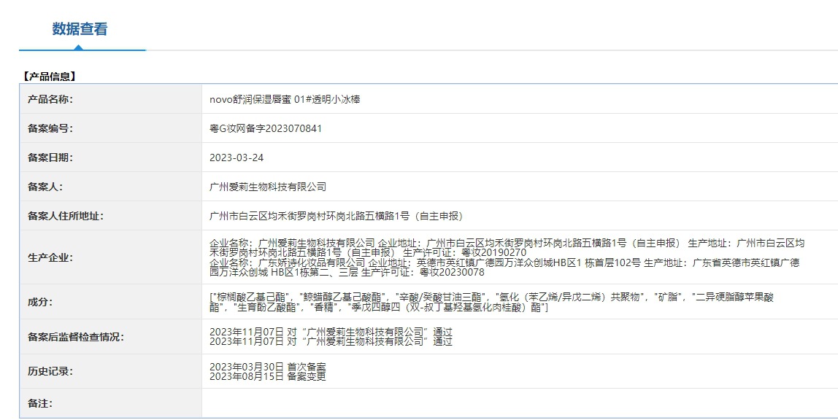Screen dimensions: 838x420
Task: Click the second 2023年11月07日 inspection line
Action: (x=331, y=341)
